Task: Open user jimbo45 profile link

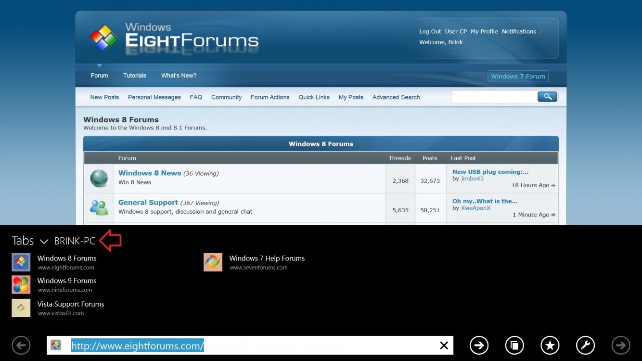Action: (472, 179)
